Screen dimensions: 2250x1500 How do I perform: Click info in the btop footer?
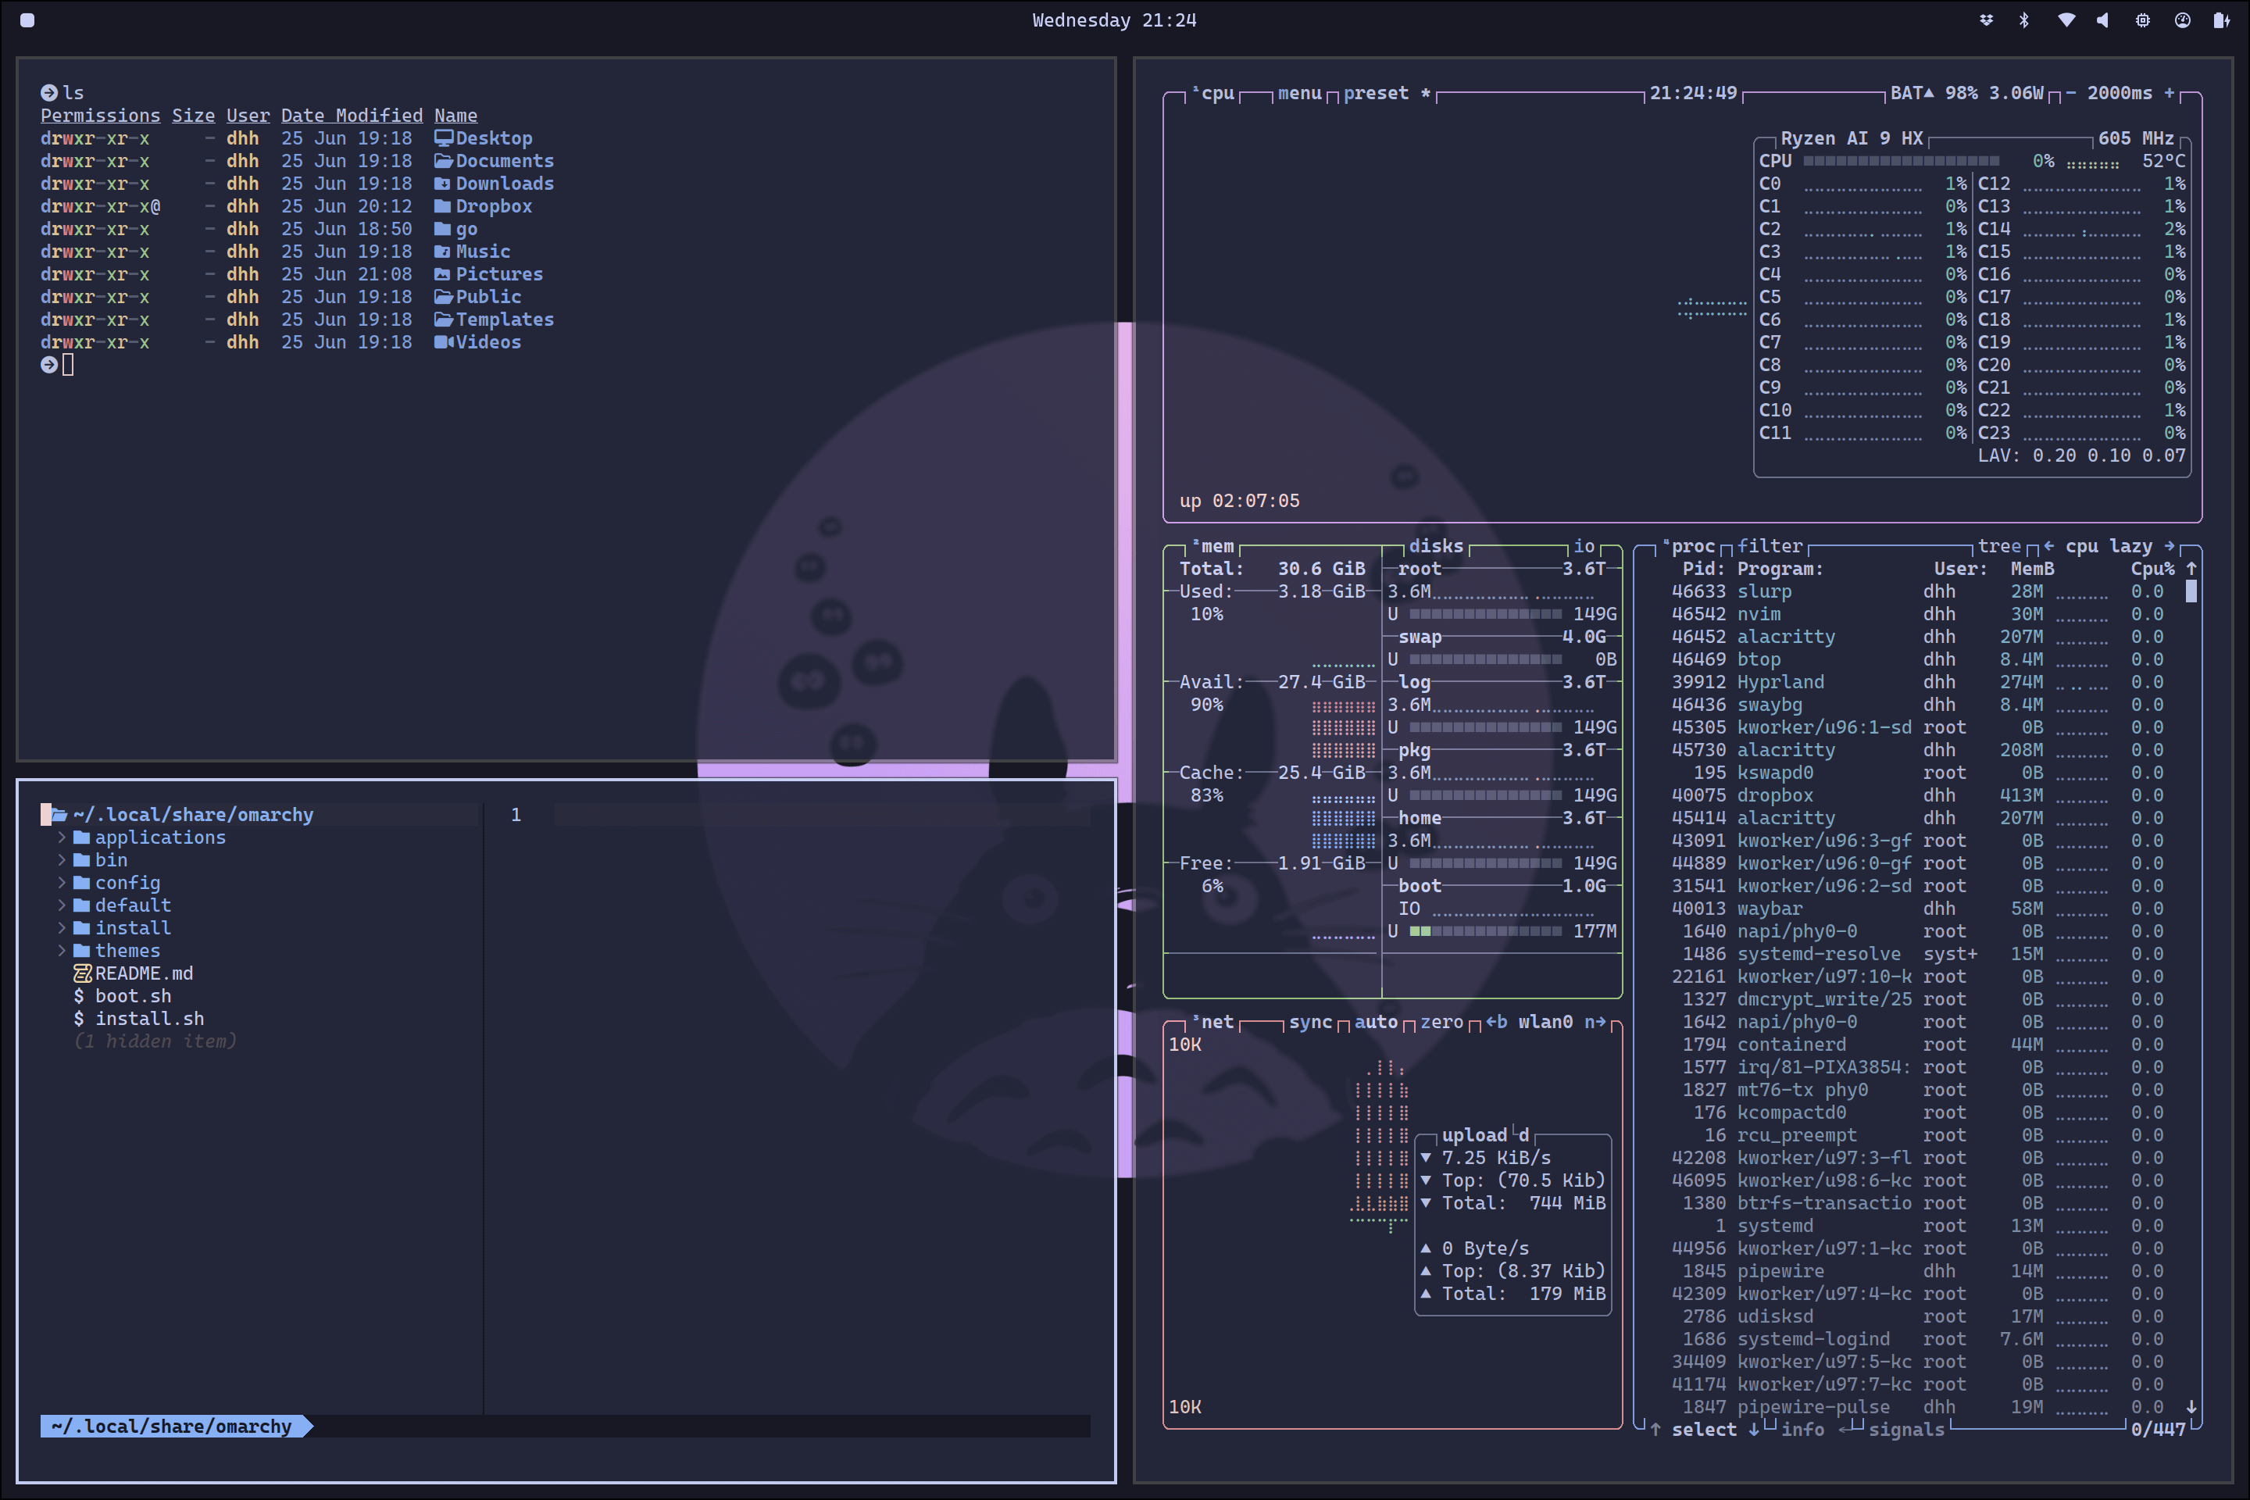(x=1802, y=1428)
